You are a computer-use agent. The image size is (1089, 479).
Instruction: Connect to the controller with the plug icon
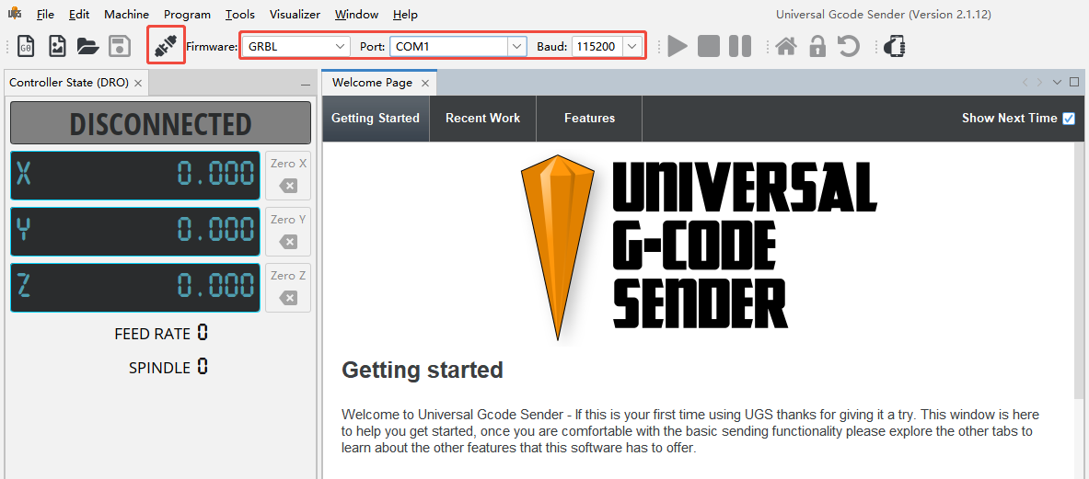(x=167, y=46)
